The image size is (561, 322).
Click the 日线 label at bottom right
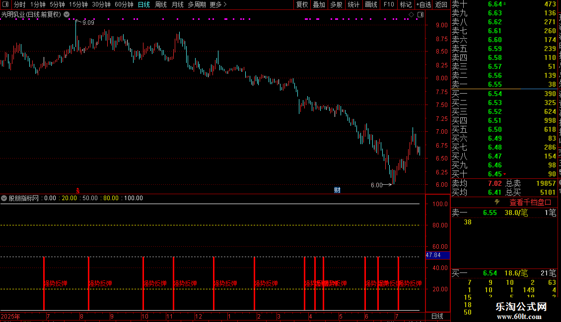click(x=437, y=316)
